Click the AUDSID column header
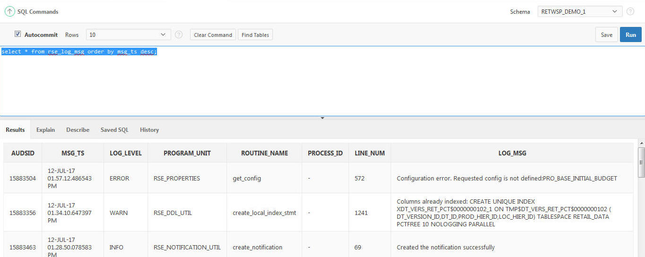 click(x=23, y=153)
